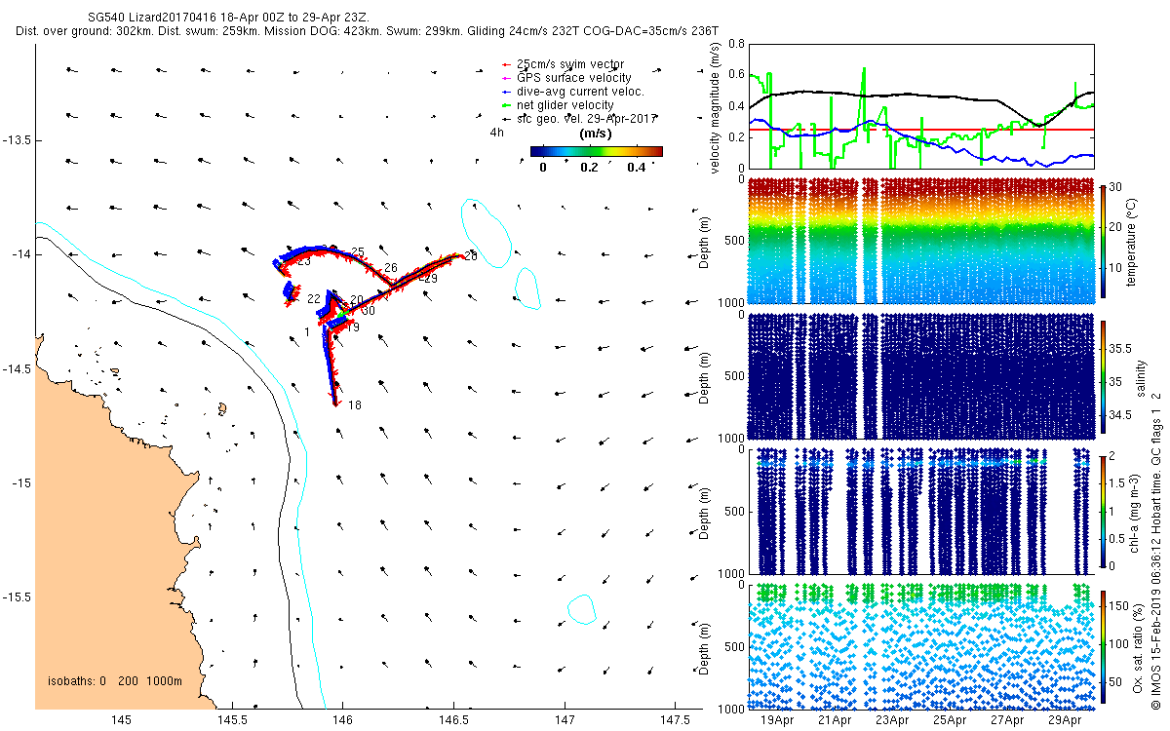Click map longitude tick '147.5'
The width and height of the screenshot is (1170, 731).
pyautogui.click(x=676, y=721)
